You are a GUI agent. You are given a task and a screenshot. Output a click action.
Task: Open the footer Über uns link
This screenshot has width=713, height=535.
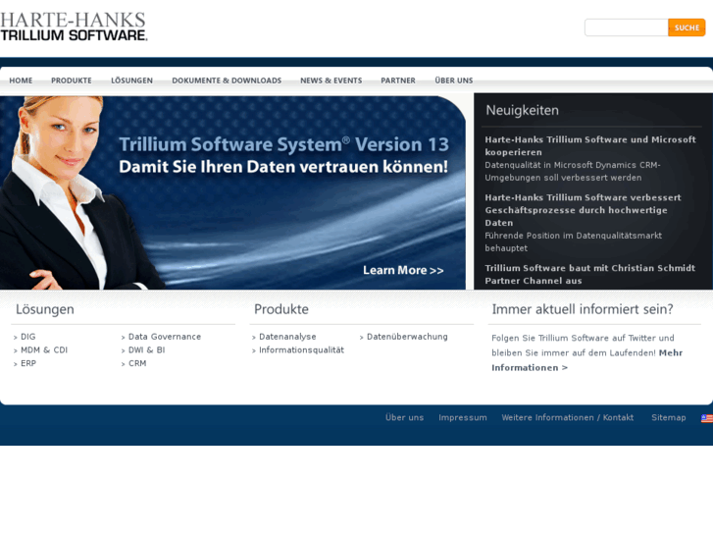[x=404, y=417]
